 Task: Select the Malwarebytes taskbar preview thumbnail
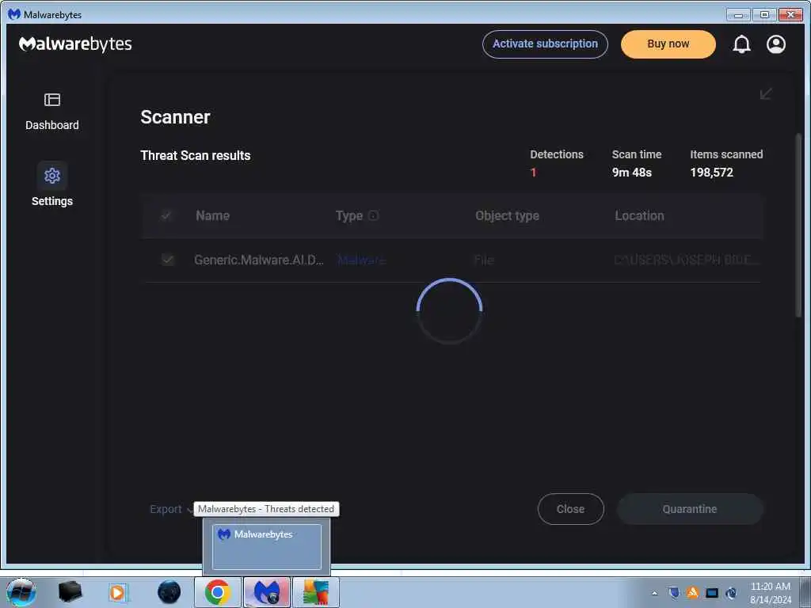[267, 546]
